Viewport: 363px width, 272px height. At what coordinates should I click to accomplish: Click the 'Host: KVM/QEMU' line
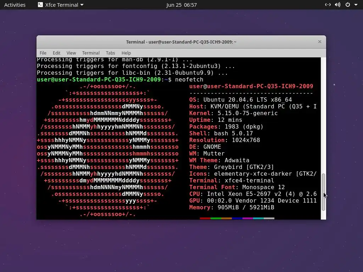click(x=253, y=106)
